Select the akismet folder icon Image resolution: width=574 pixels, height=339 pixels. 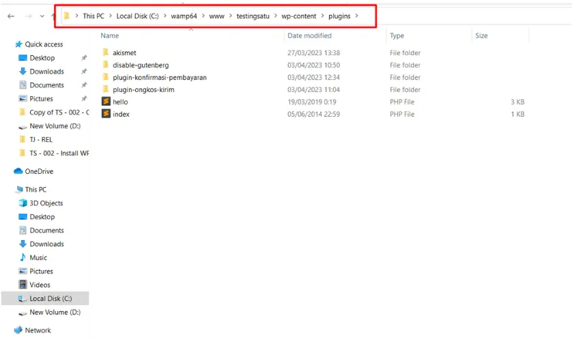[106, 53]
